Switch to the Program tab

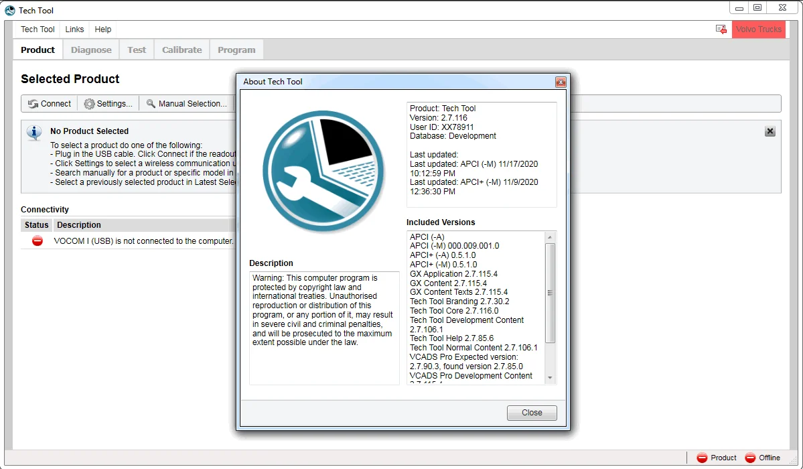[236, 50]
